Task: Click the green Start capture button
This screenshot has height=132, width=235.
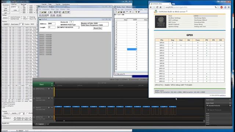Action: click(41, 84)
